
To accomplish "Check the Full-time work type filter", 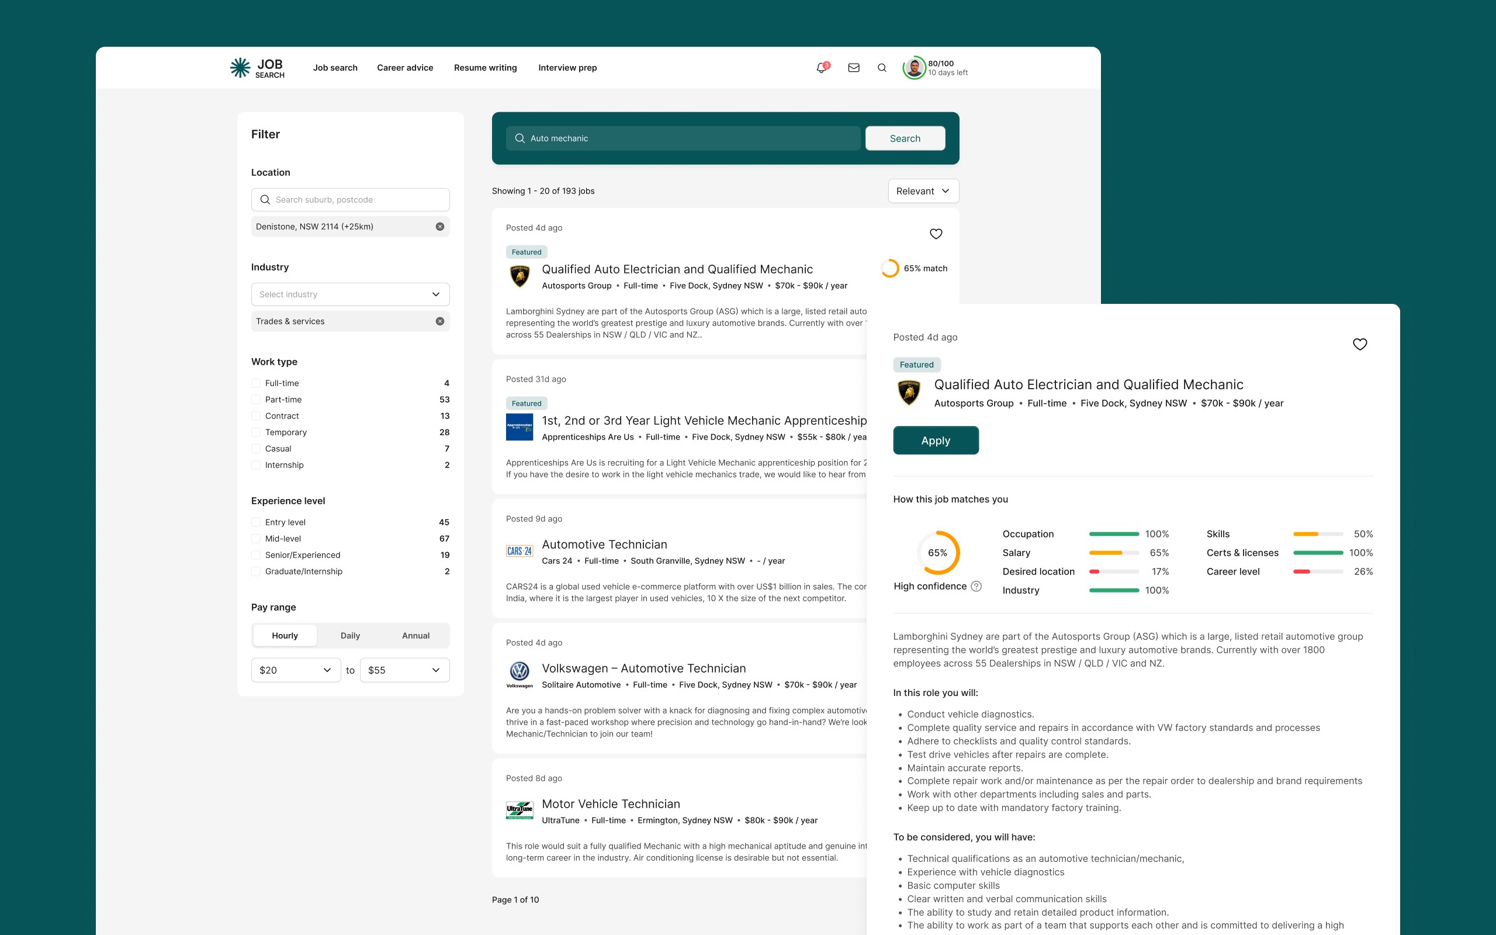I will click(255, 383).
